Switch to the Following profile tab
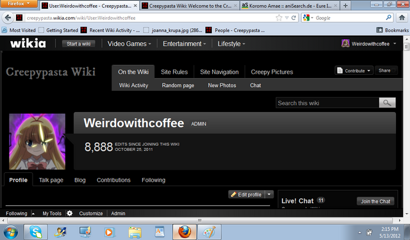Image resolution: width=410 pixels, height=240 pixels. [x=154, y=180]
